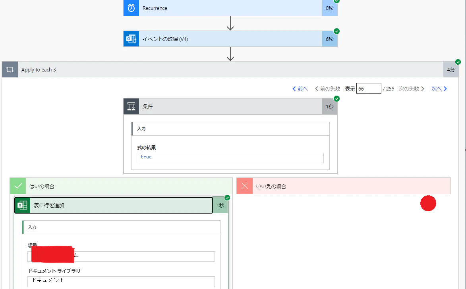The image size is (466, 289).
Task: Click the 式の結果 value box showing true
Action: coord(230,158)
